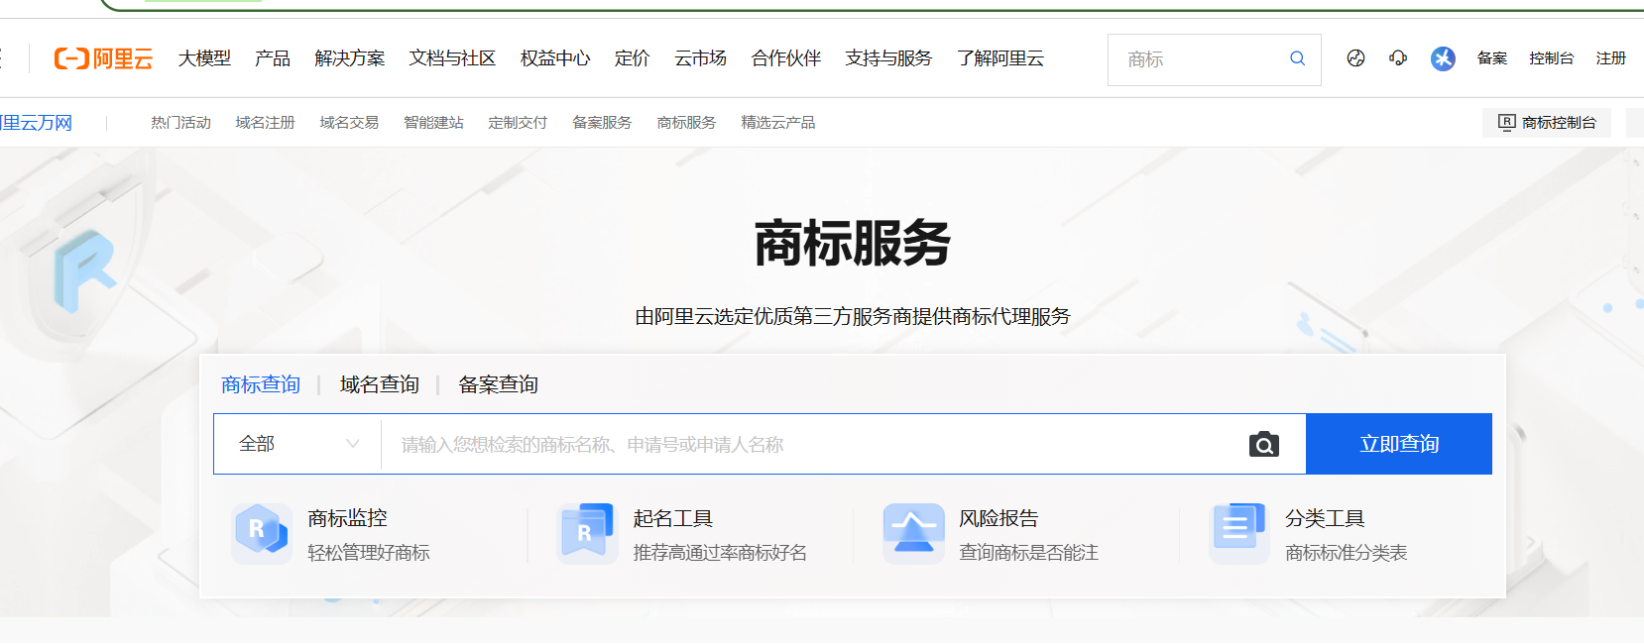Click the search magnifier icon in header
This screenshot has height=644, width=1644.
1297,58
